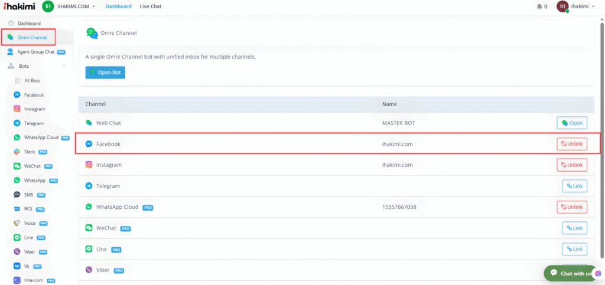Open the Web Chat MASTER BOT
The height and width of the screenshot is (285, 605).
click(571, 123)
